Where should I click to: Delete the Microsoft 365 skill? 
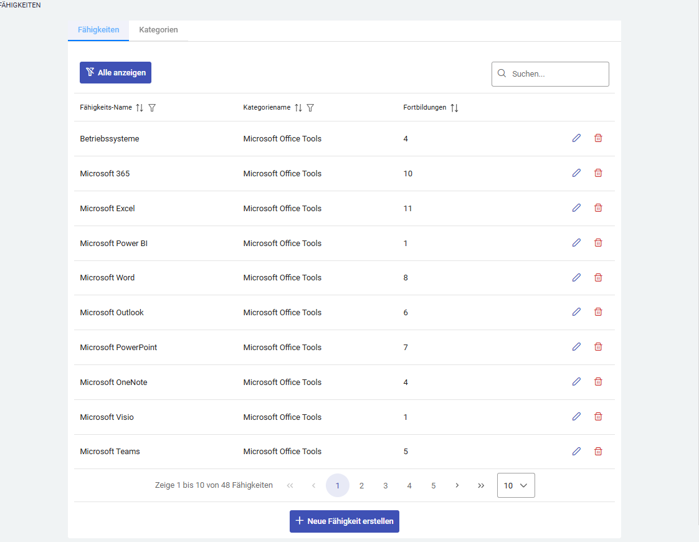click(x=598, y=173)
